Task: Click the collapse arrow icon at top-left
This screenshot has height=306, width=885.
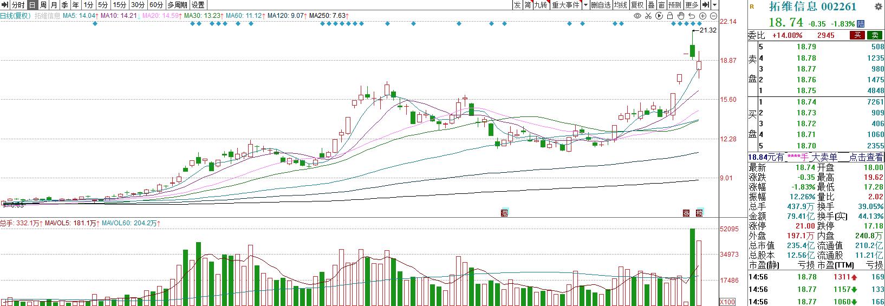Action: [x=5, y=5]
